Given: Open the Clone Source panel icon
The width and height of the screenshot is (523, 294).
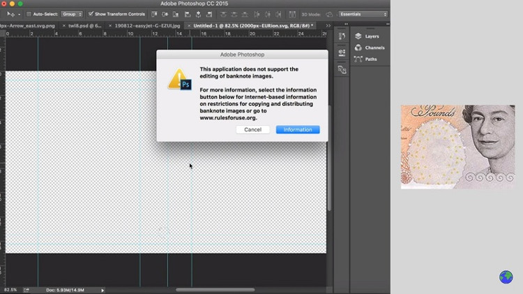Looking at the screenshot, I should click(342, 70).
